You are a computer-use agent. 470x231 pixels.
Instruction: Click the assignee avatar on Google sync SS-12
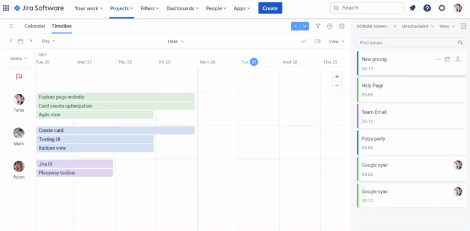click(x=458, y=192)
